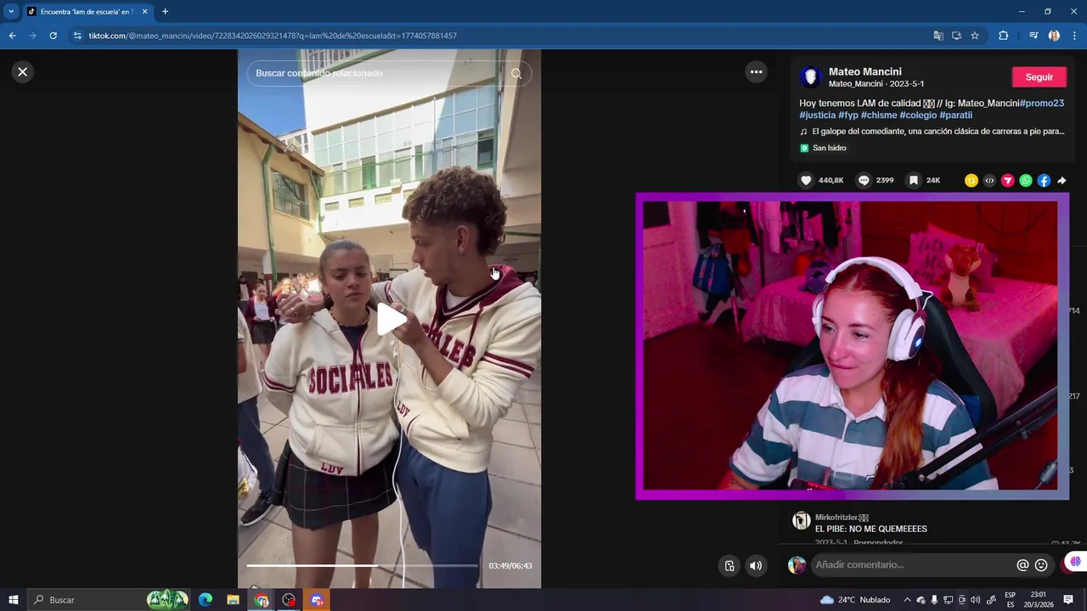Install app icon in address bar
1087x611 pixels.
[x=956, y=36]
